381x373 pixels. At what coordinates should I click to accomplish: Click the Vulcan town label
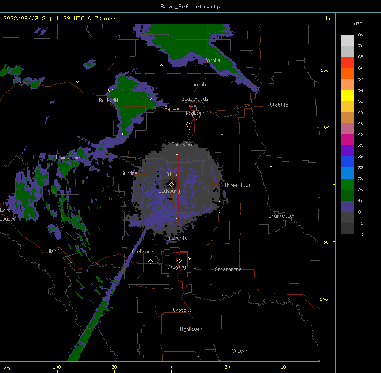point(240,351)
